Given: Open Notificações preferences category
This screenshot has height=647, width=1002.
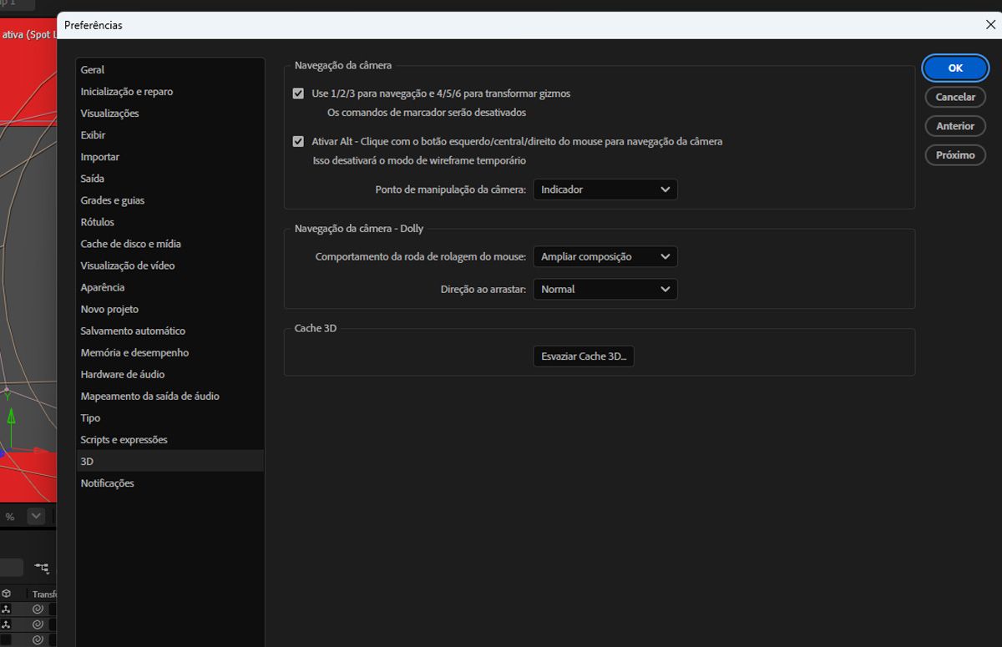Looking at the screenshot, I should [170, 483].
